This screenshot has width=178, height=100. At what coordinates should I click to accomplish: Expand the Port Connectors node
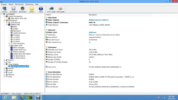[x=9, y=43]
